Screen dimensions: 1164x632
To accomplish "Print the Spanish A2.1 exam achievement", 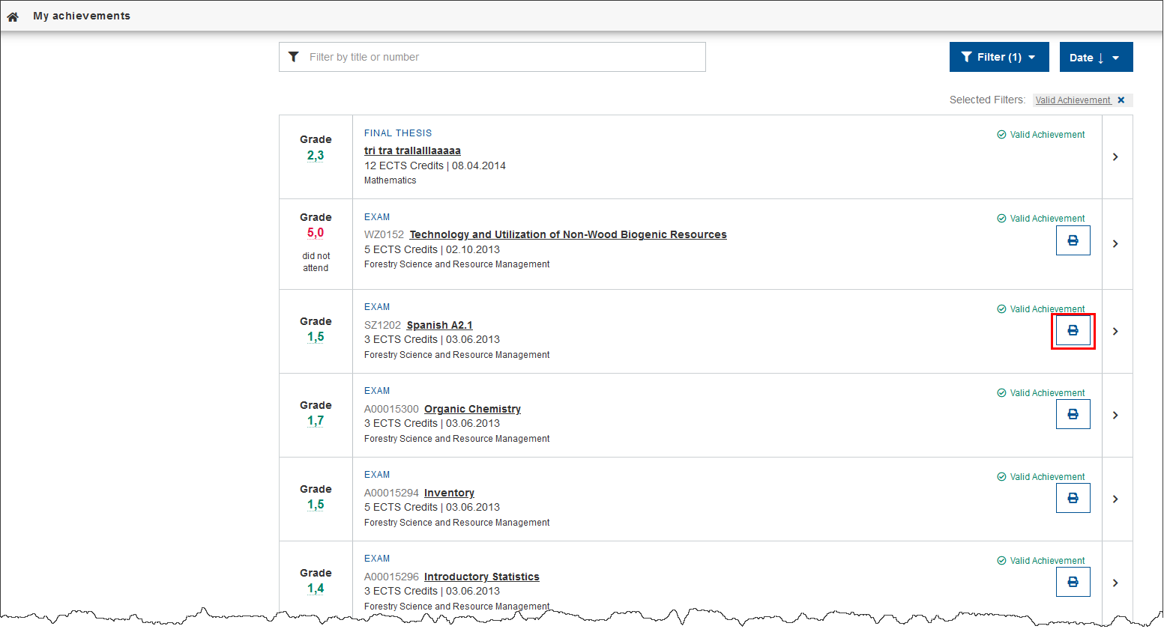I will [1073, 330].
